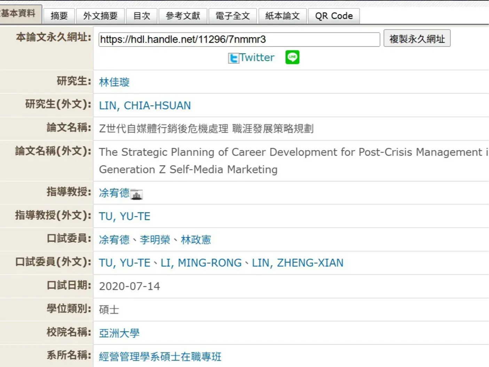Click advisor profile icon beside 涂宥德
489x367 pixels.
136,194
